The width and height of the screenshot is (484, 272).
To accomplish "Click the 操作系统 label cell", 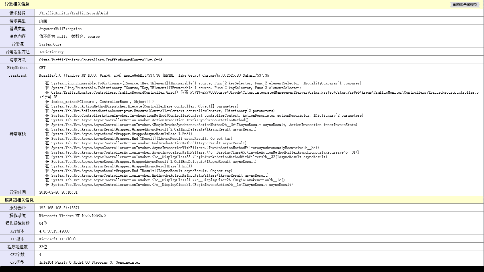I will tap(17, 216).
